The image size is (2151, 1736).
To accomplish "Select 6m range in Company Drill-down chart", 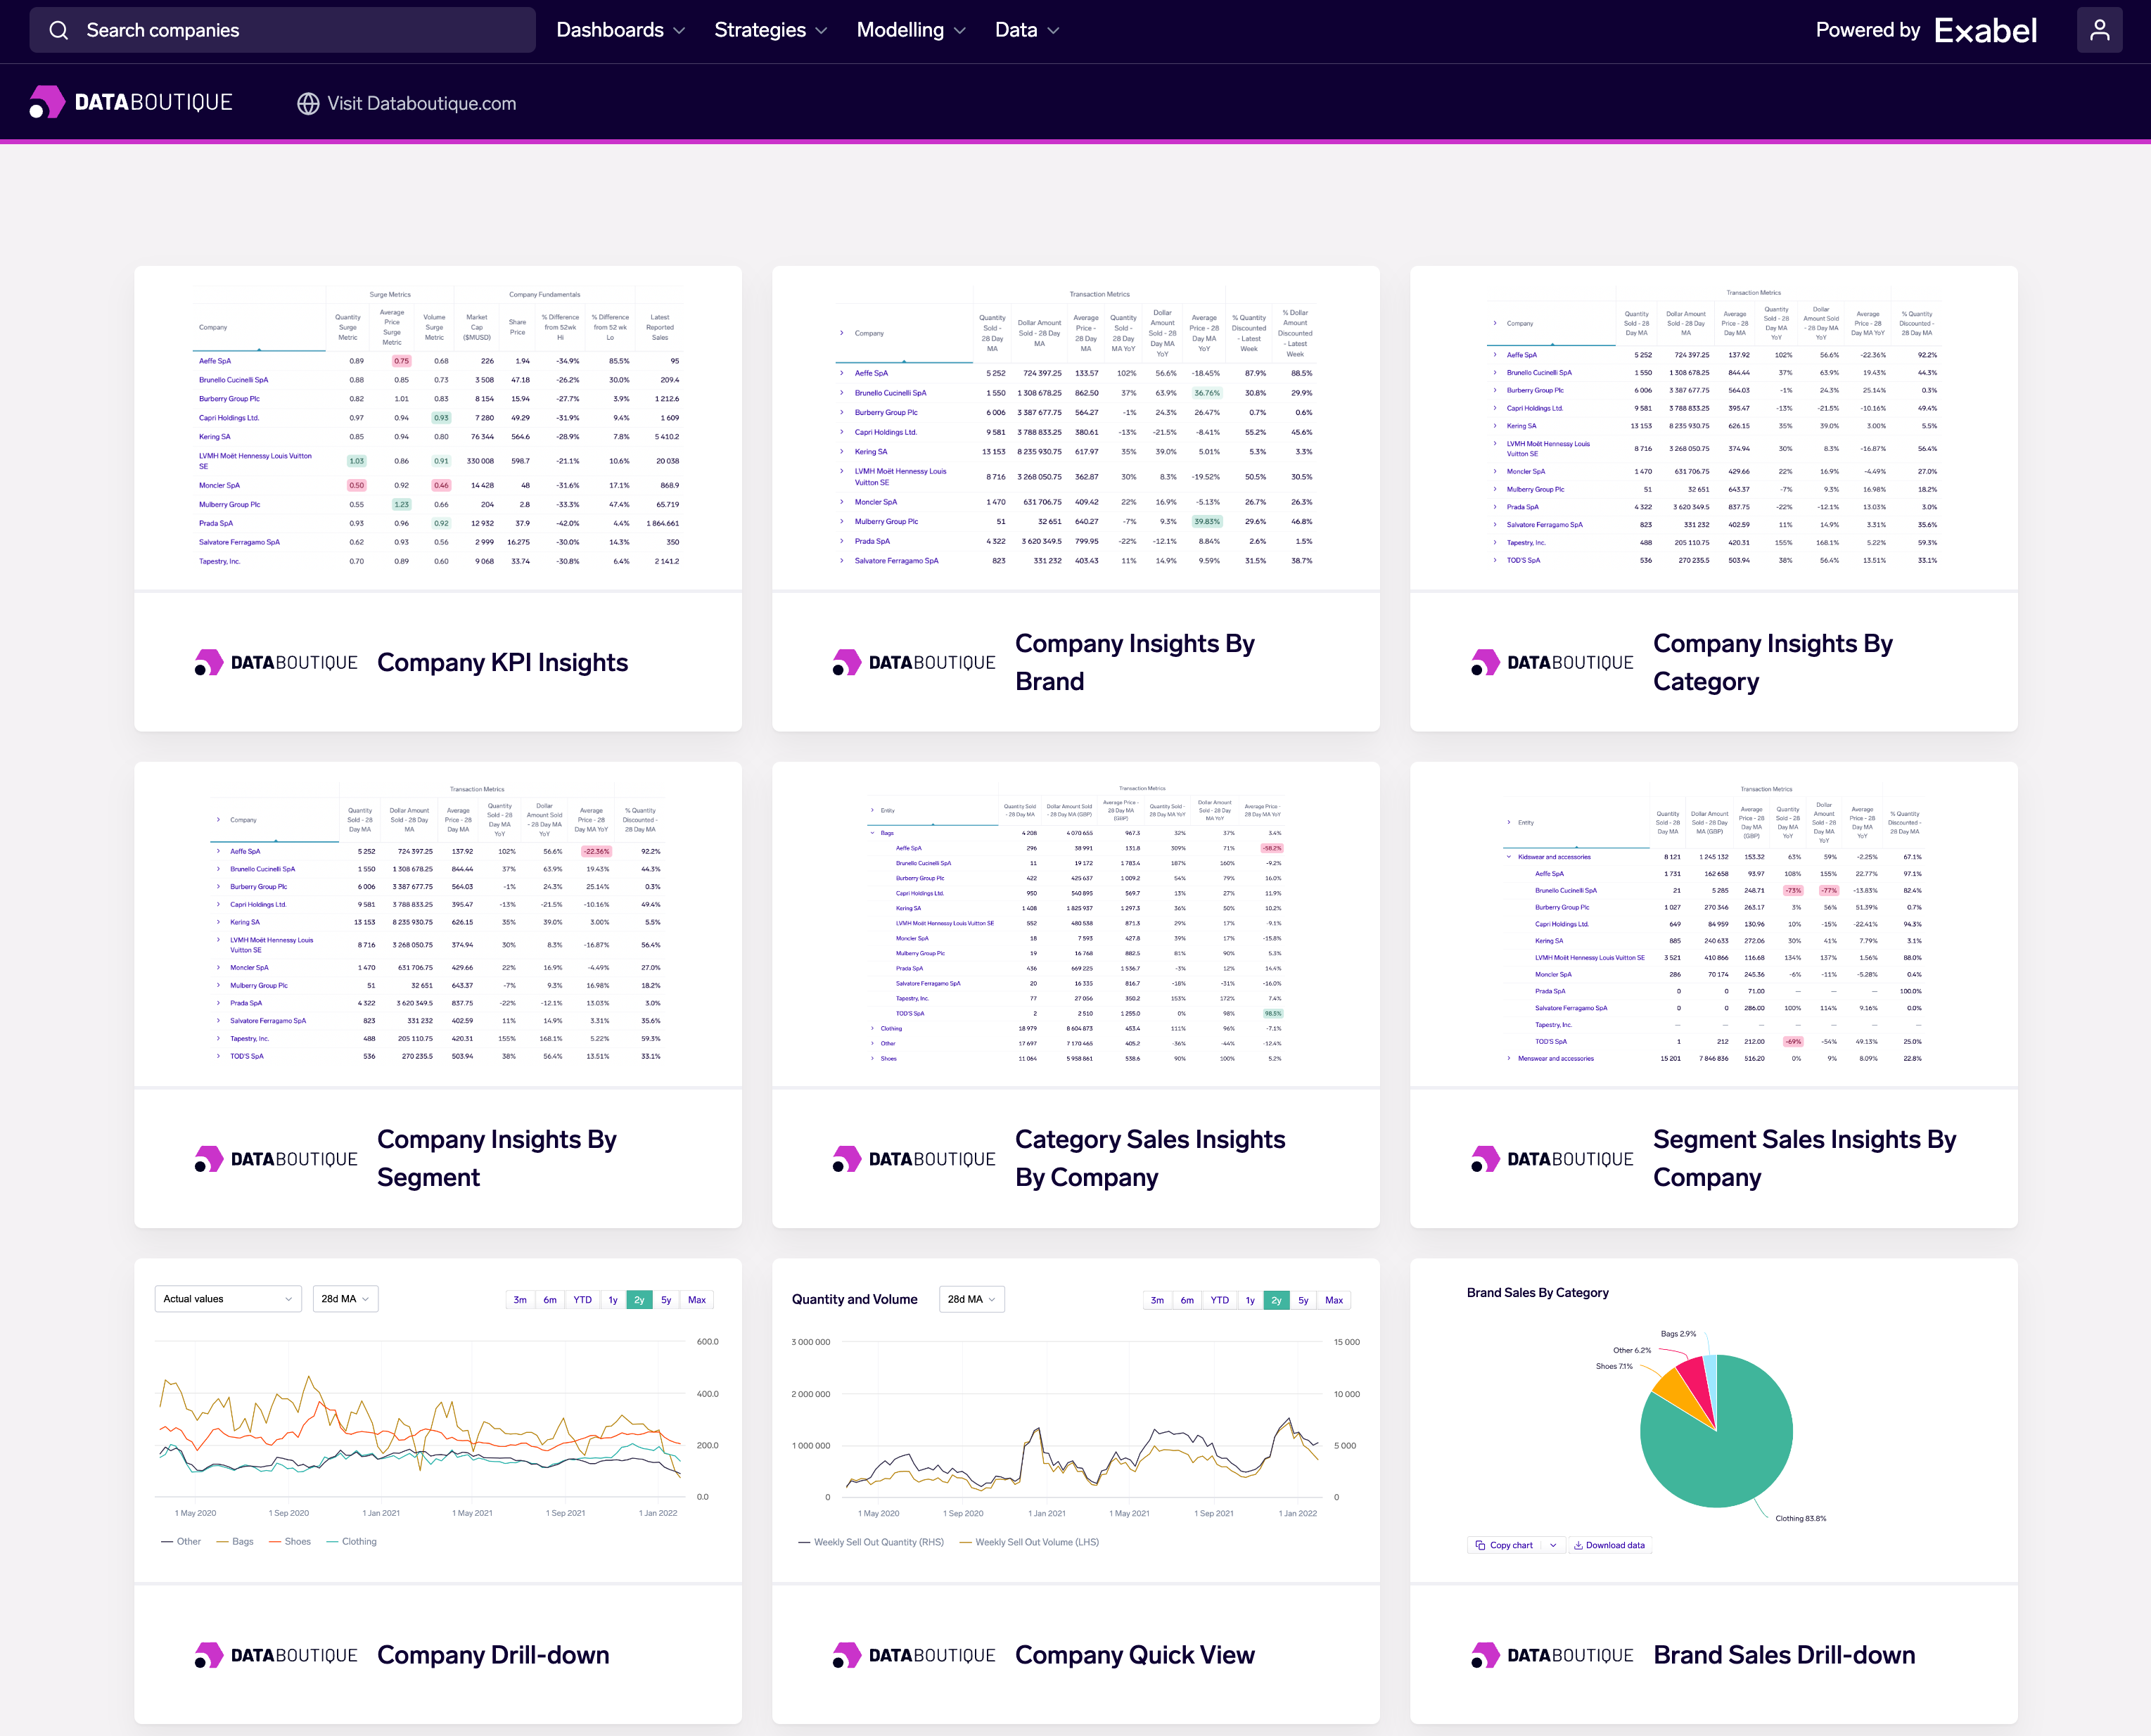I will 550,1300.
